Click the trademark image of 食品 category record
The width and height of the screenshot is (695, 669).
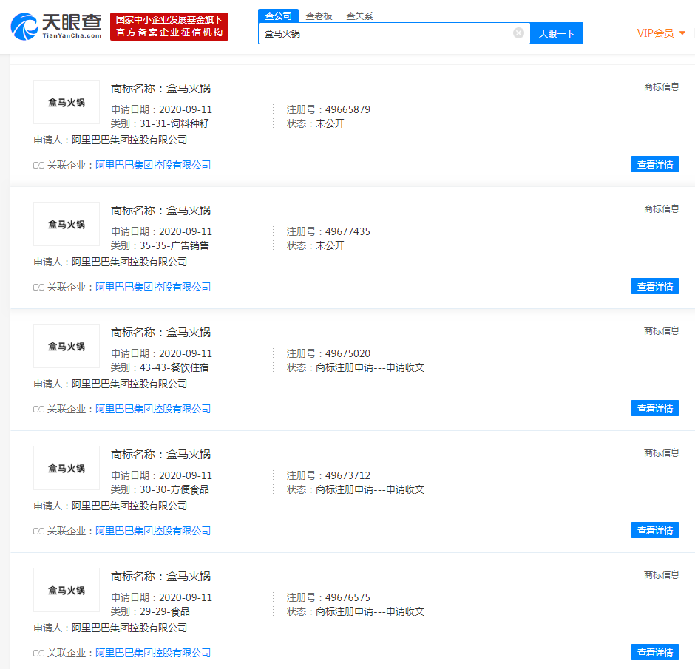[66, 590]
